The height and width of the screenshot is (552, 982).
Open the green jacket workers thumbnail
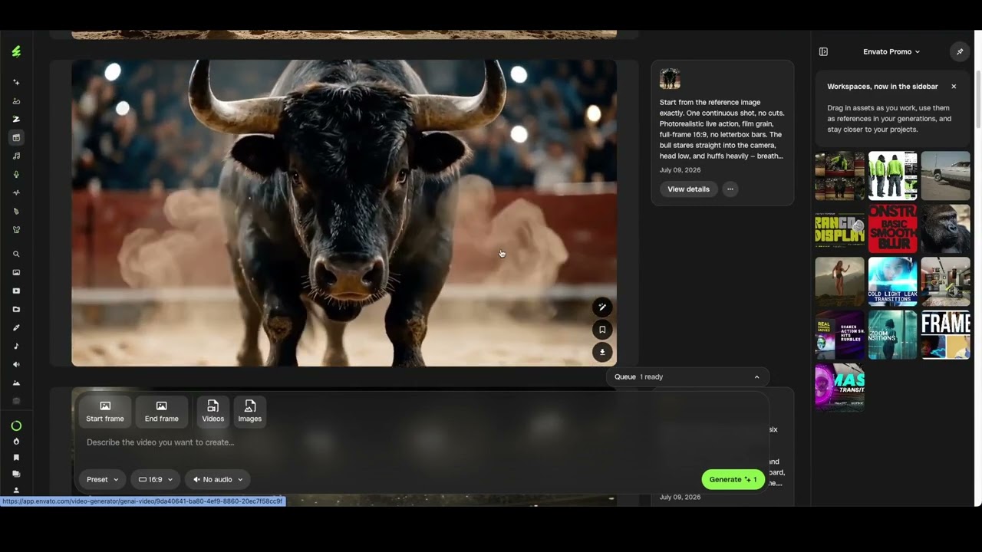(x=892, y=176)
